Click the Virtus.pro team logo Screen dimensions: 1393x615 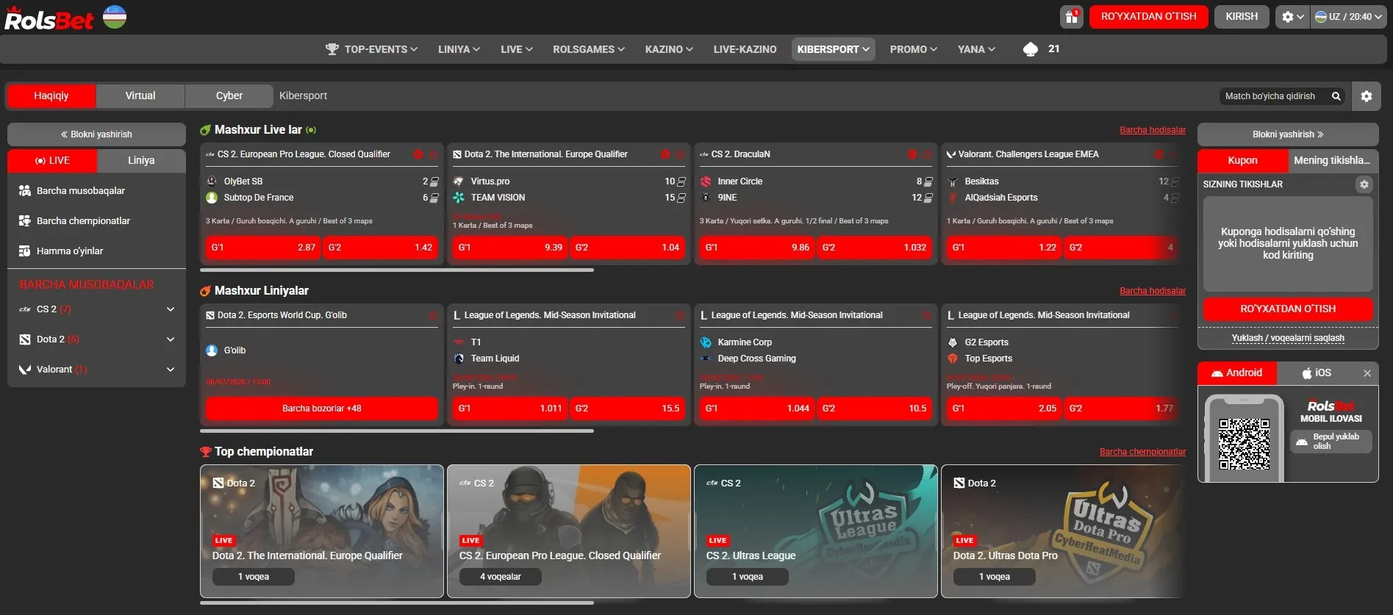click(459, 181)
